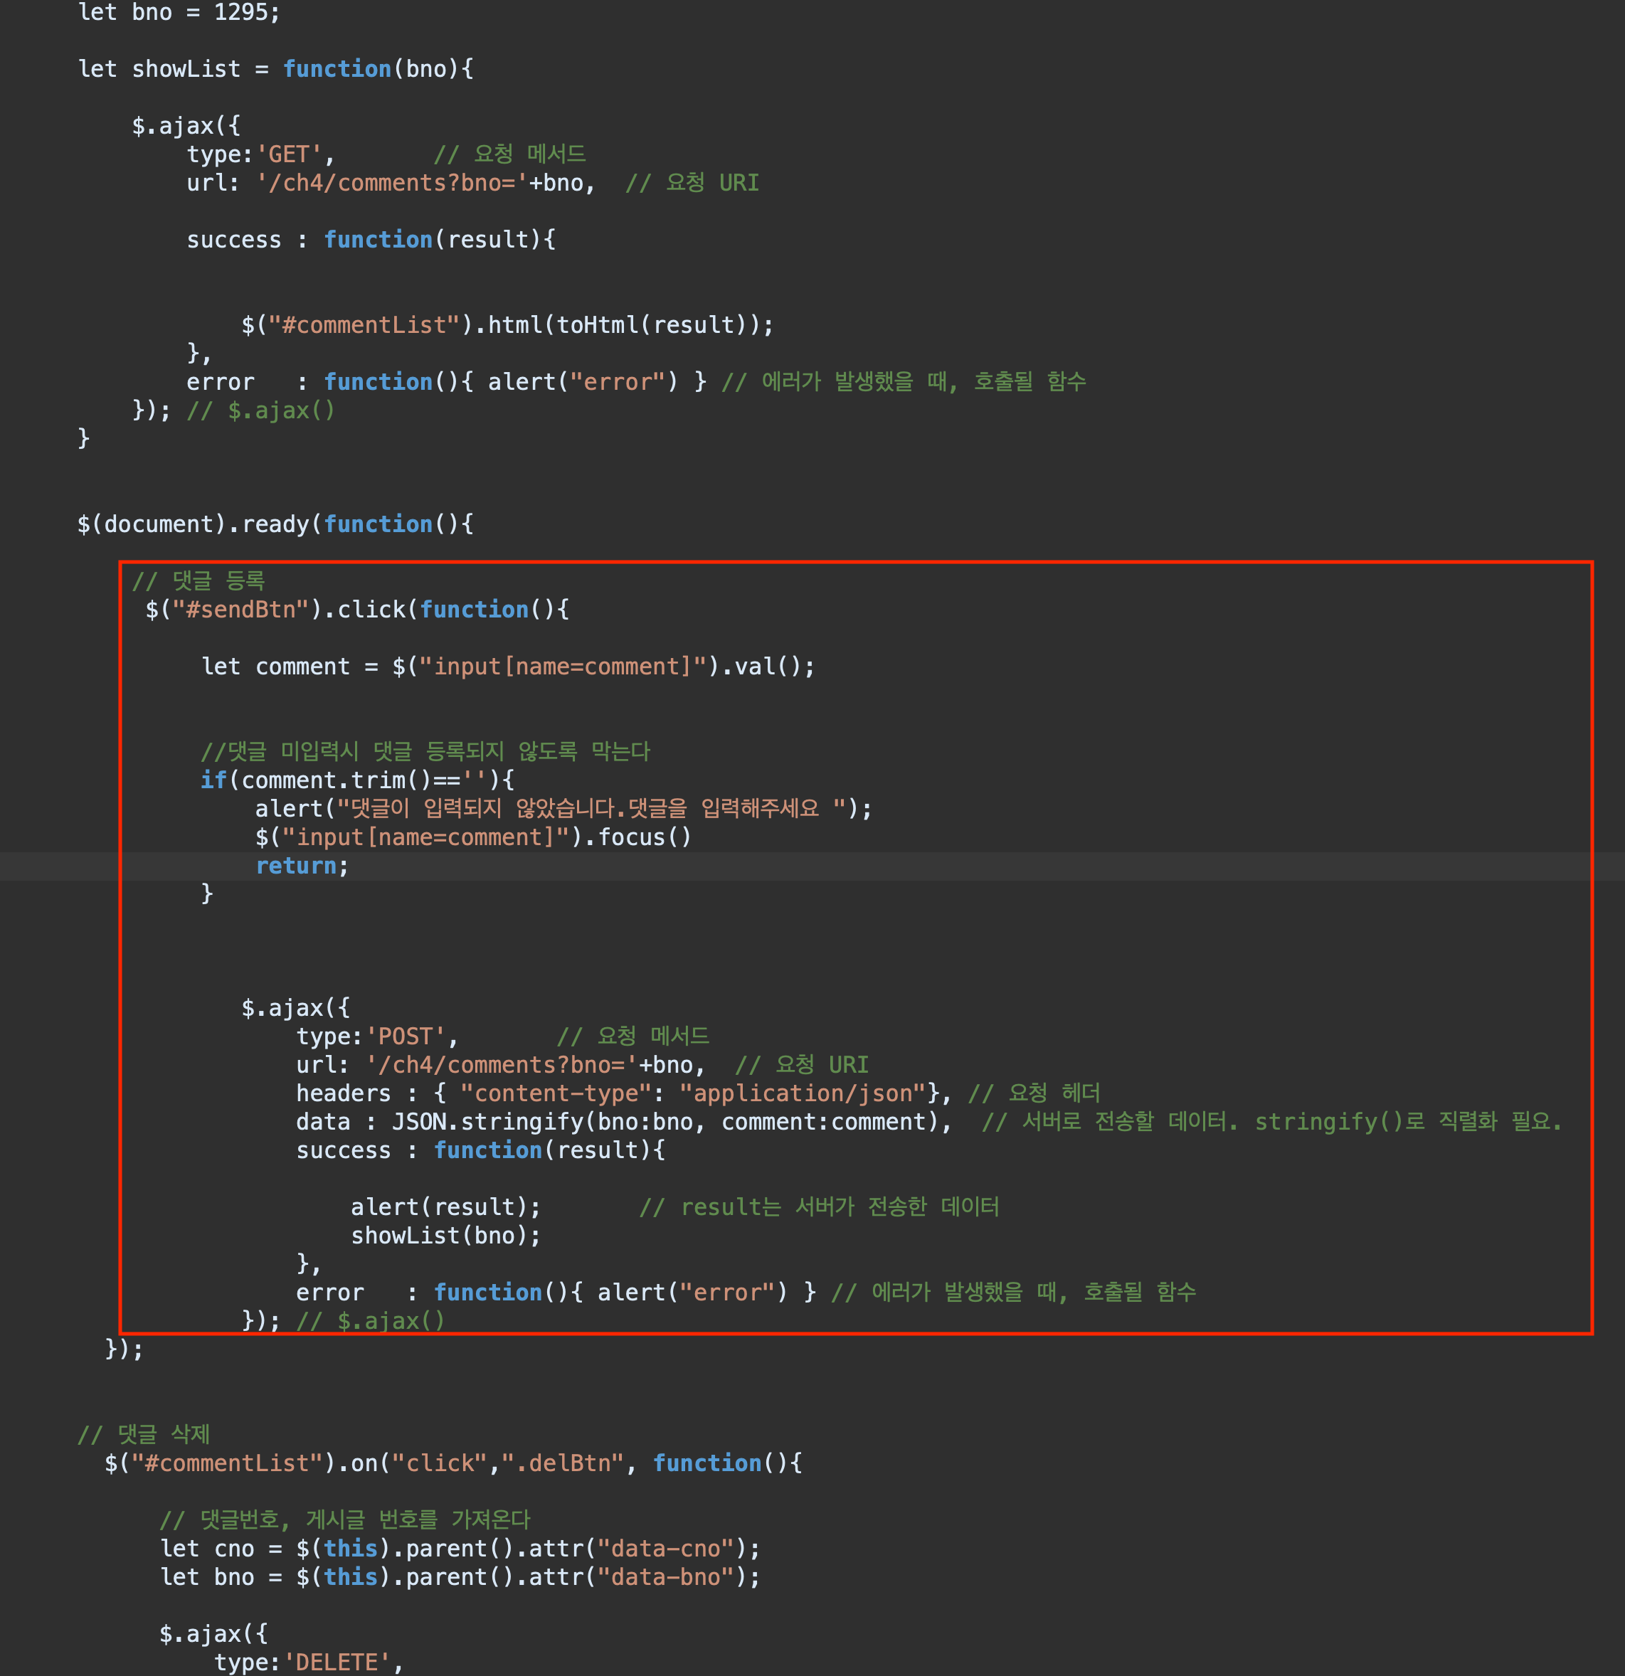Image resolution: width=1625 pixels, height=1676 pixels.
Task: Click the alert(result) statement
Action: 445,1207
